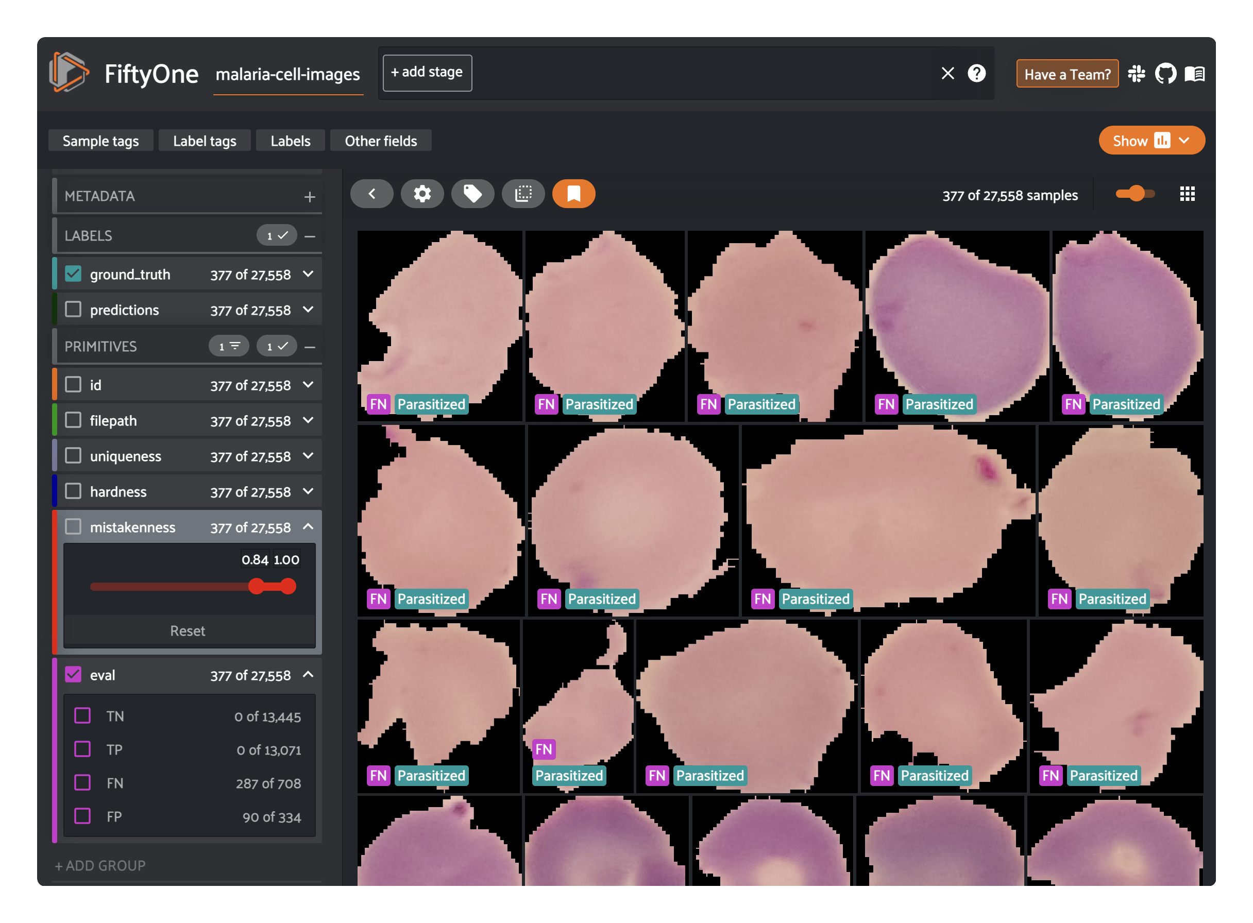Screen dimensions: 1253x923
Task: Click the LABELS 1 checked badge
Action: (277, 236)
